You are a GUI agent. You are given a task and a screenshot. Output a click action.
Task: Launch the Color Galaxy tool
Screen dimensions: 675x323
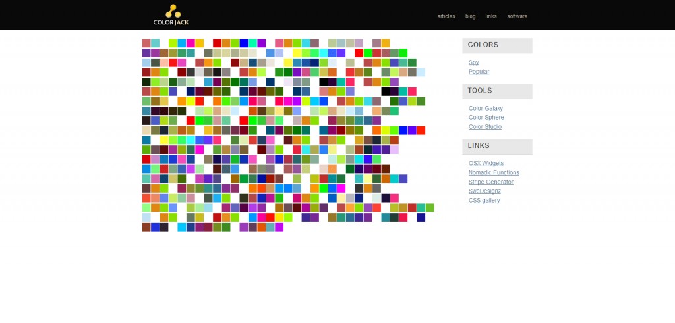click(485, 108)
